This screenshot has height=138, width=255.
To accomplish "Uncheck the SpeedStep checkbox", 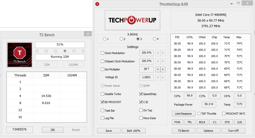I will [x=141, y=94].
